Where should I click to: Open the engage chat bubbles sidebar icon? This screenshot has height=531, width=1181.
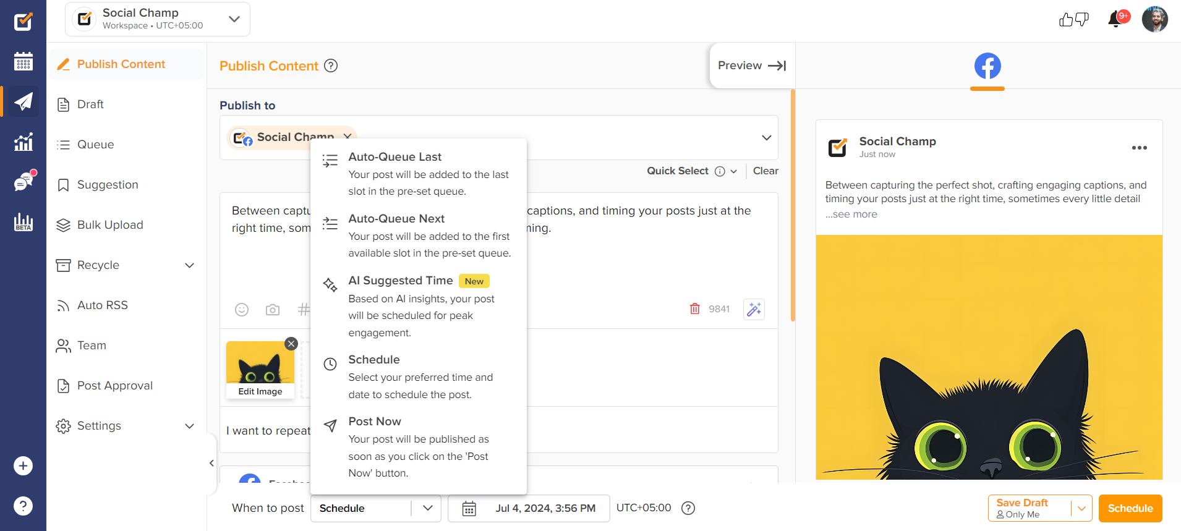(x=23, y=182)
